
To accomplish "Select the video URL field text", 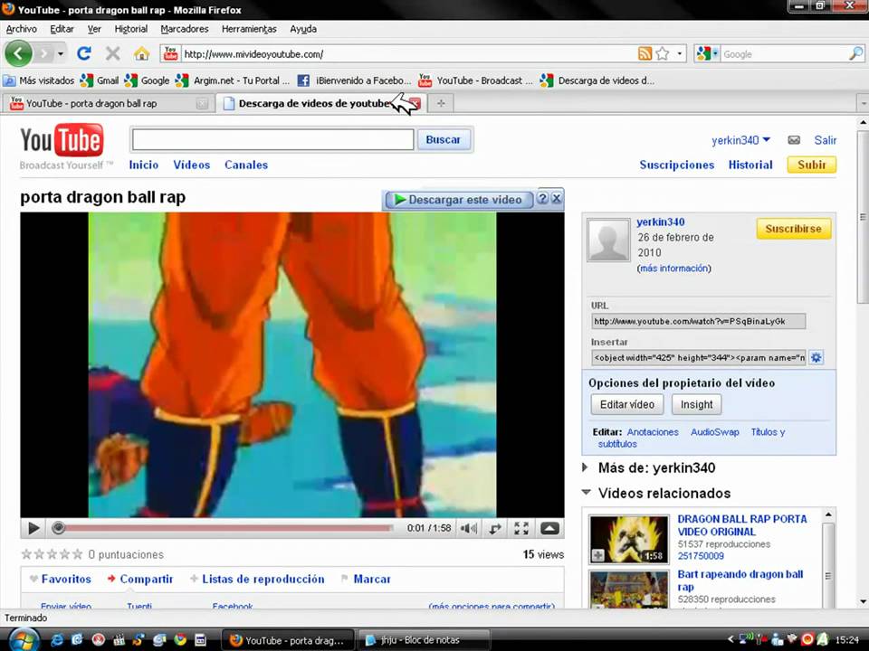I will 698,321.
